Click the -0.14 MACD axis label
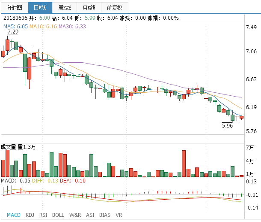The height and width of the screenshot is (222, 261). [252, 208]
